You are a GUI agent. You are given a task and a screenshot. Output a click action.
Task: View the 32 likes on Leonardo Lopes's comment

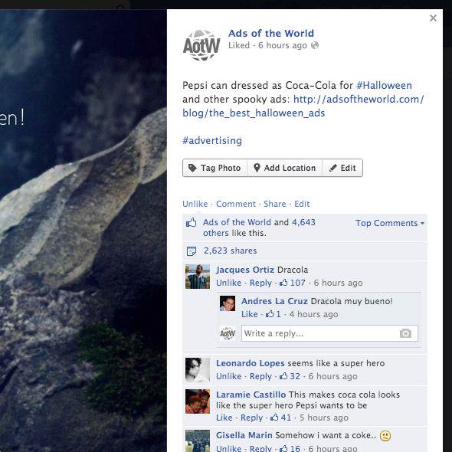coord(290,376)
